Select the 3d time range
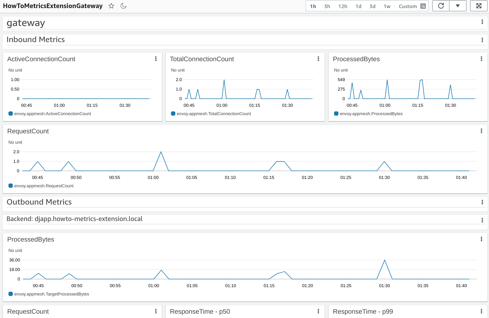 click(x=372, y=6)
